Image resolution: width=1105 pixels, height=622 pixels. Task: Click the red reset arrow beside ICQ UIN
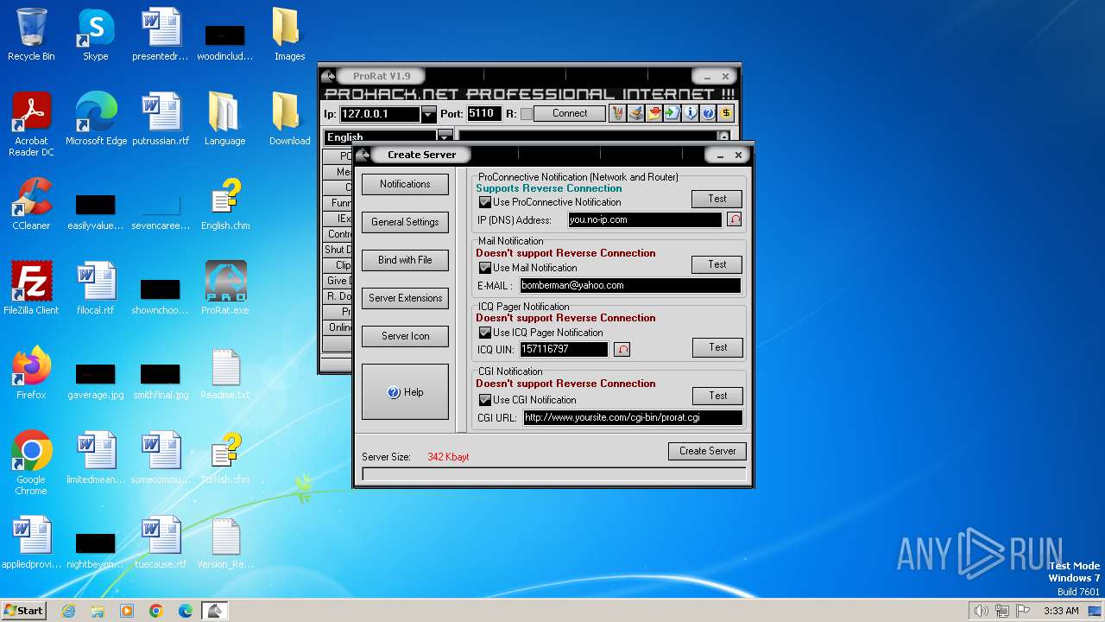point(622,349)
